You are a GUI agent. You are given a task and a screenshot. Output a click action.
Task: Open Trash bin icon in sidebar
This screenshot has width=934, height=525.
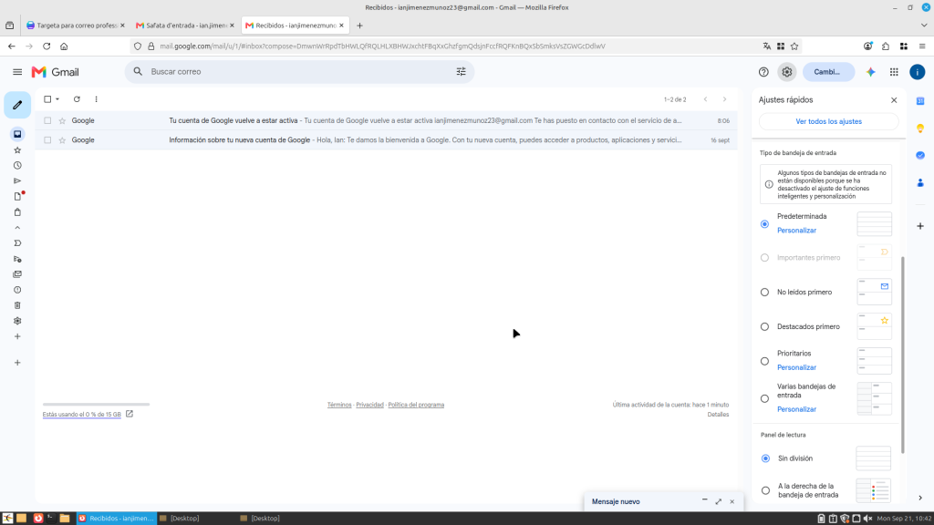point(17,305)
